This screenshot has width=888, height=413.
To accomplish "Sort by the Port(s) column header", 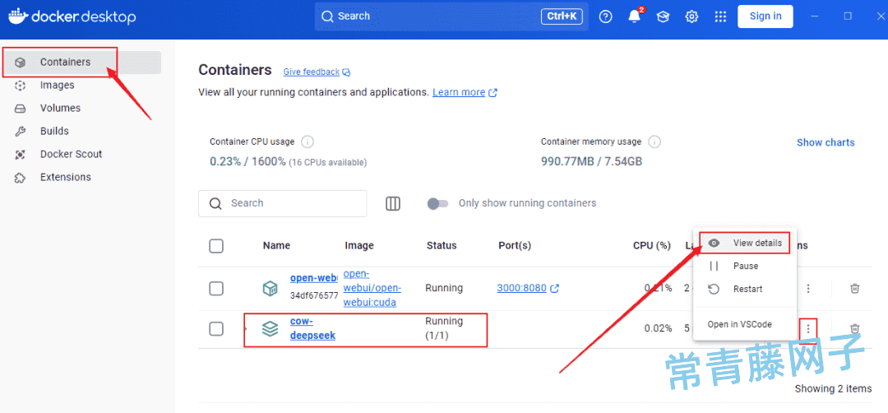I will pos(515,246).
